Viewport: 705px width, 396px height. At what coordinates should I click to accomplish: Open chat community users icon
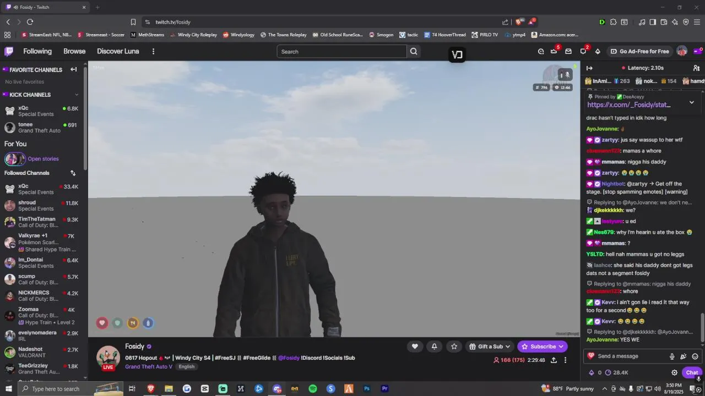coord(696,68)
